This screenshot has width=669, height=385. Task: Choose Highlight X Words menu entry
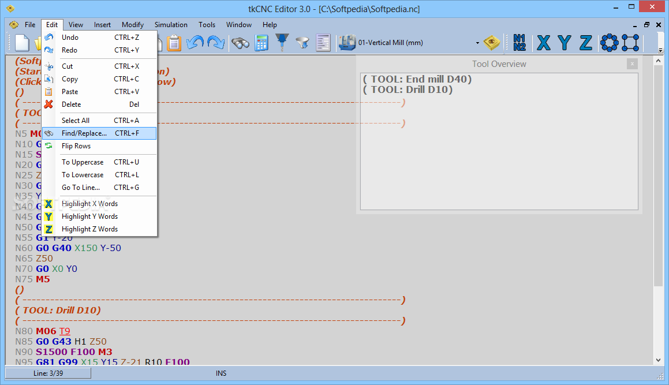pyautogui.click(x=99, y=204)
